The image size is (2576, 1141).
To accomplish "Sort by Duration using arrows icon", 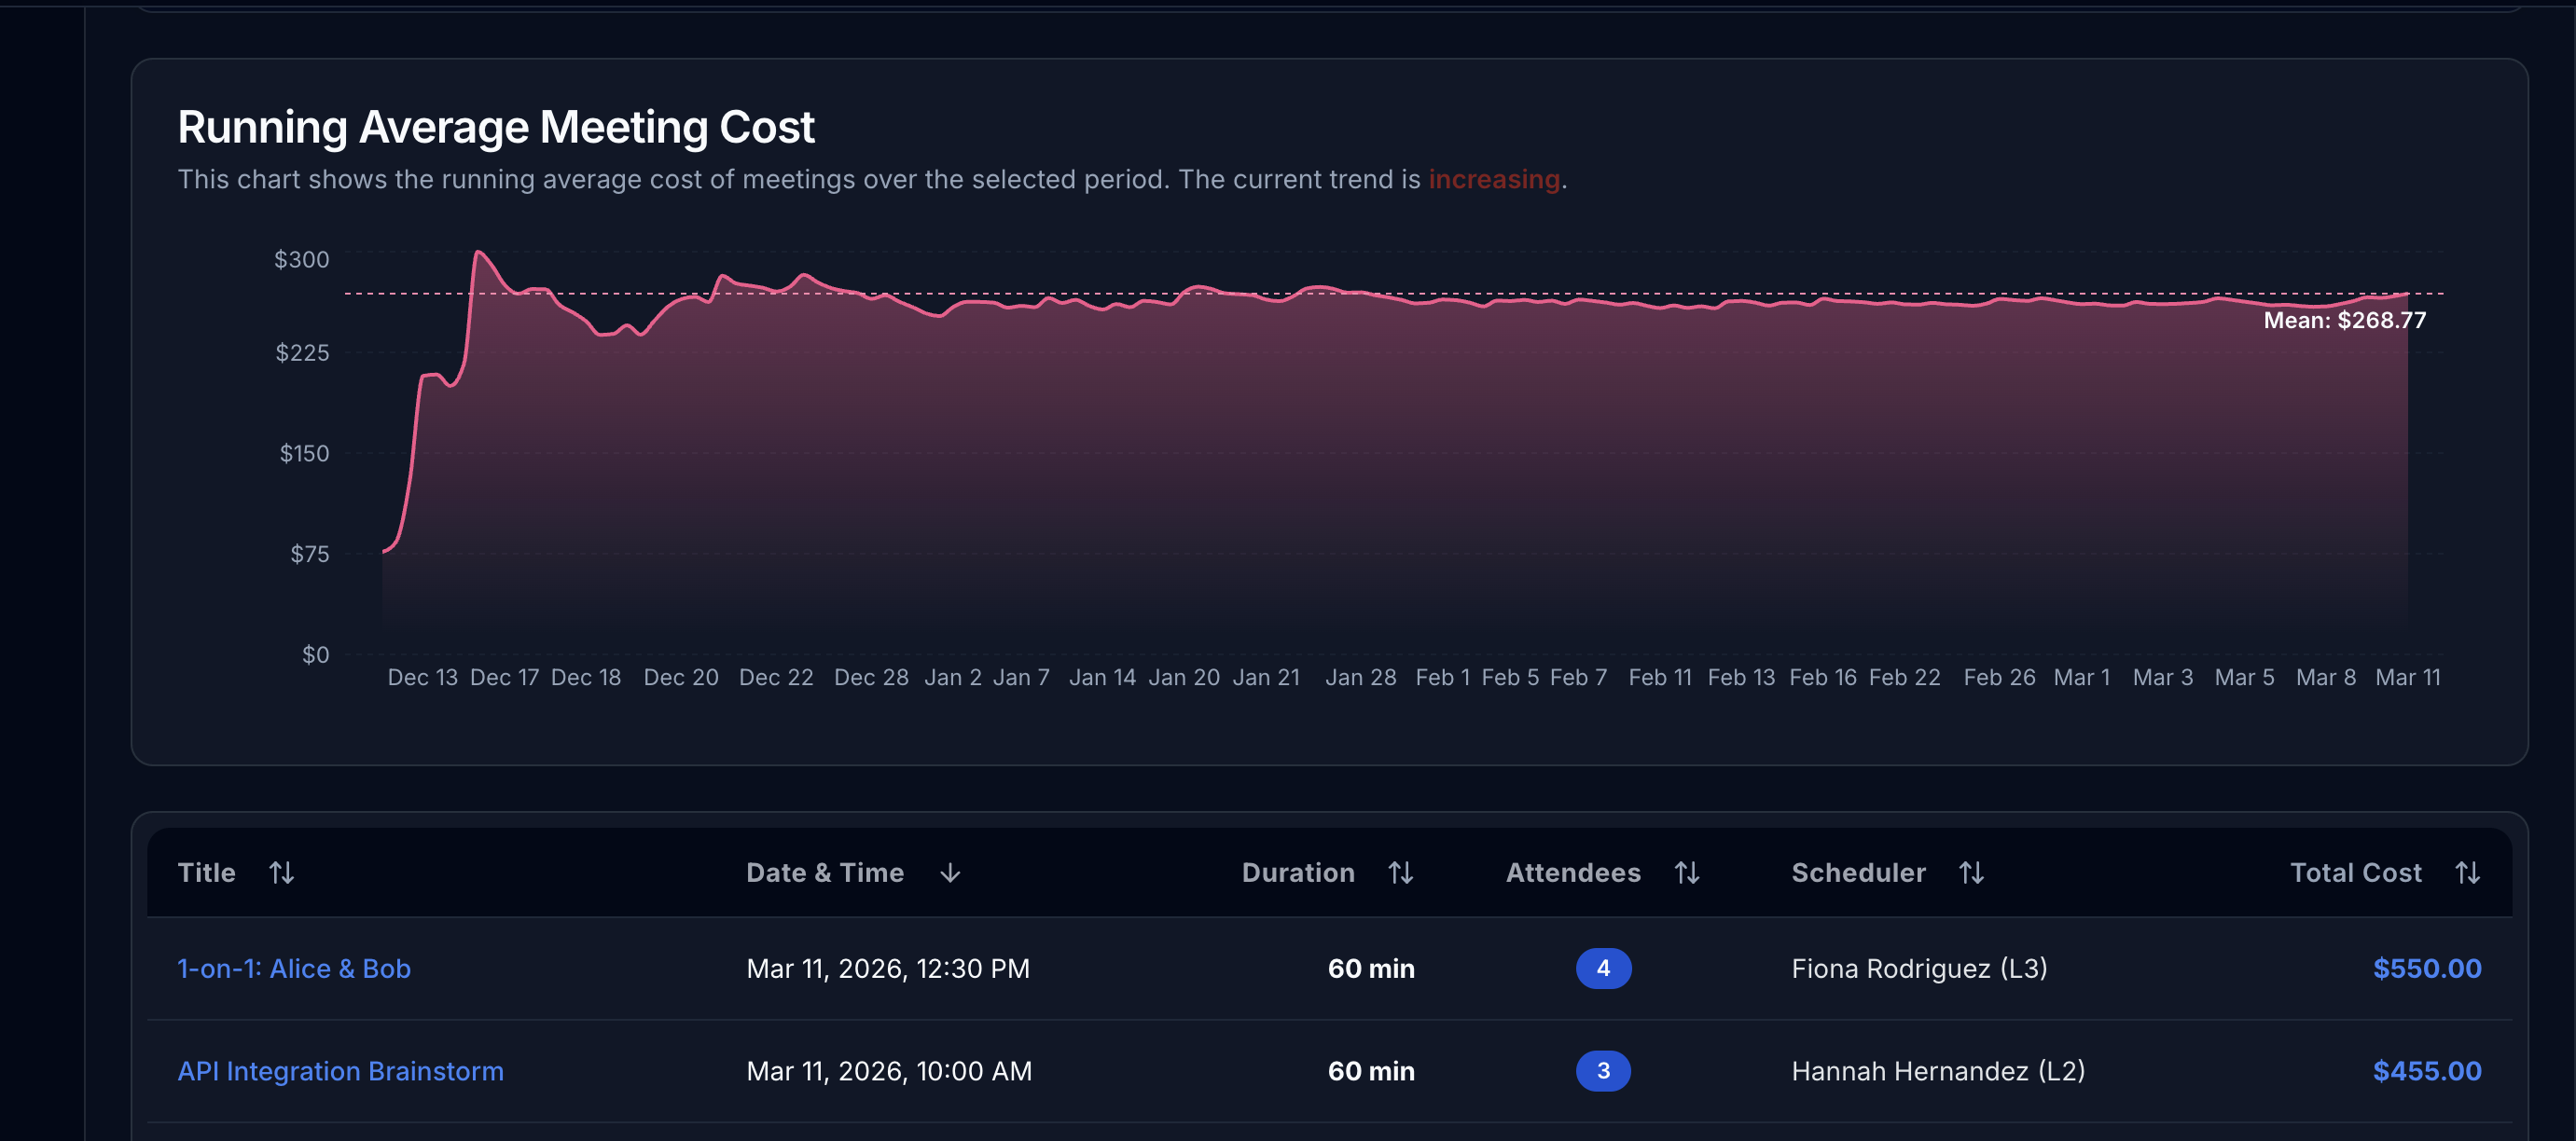I will tap(1400, 873).
